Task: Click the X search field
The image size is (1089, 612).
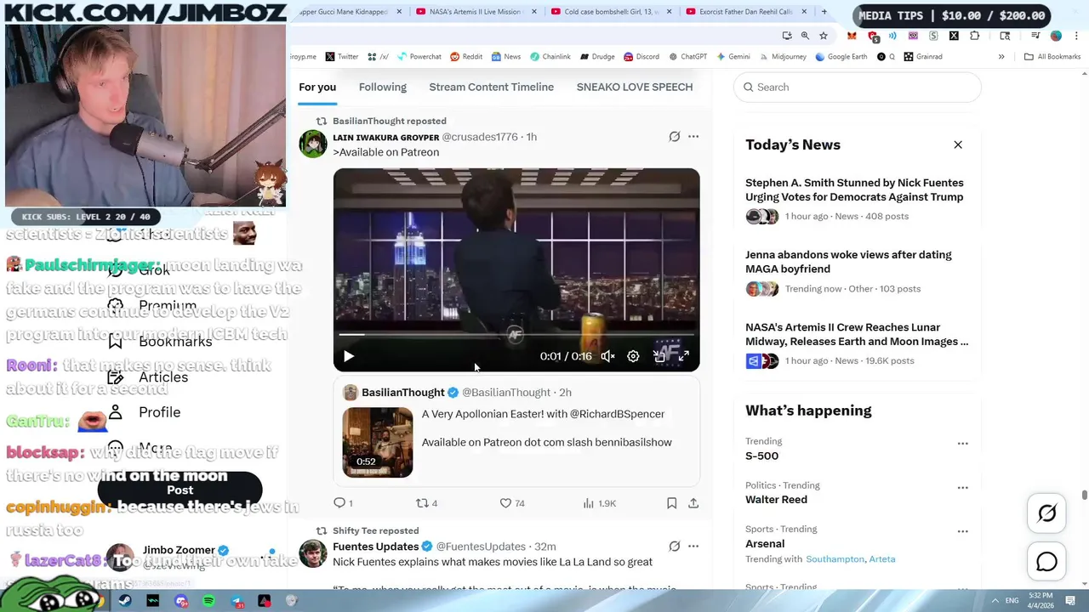Action: pyautogui.click(x=858, y=87)
